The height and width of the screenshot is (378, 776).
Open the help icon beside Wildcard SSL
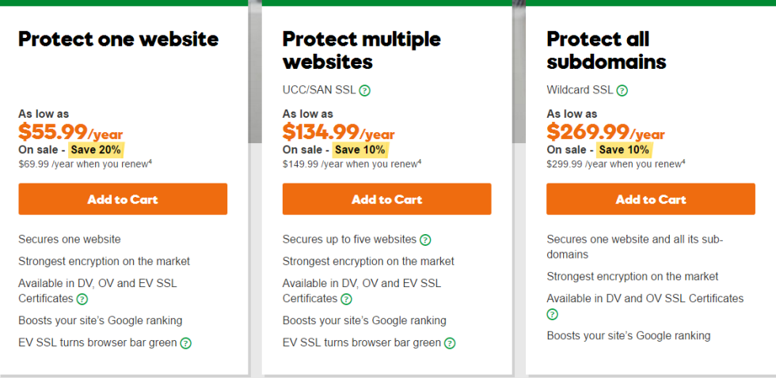click(x=622, y=90)
